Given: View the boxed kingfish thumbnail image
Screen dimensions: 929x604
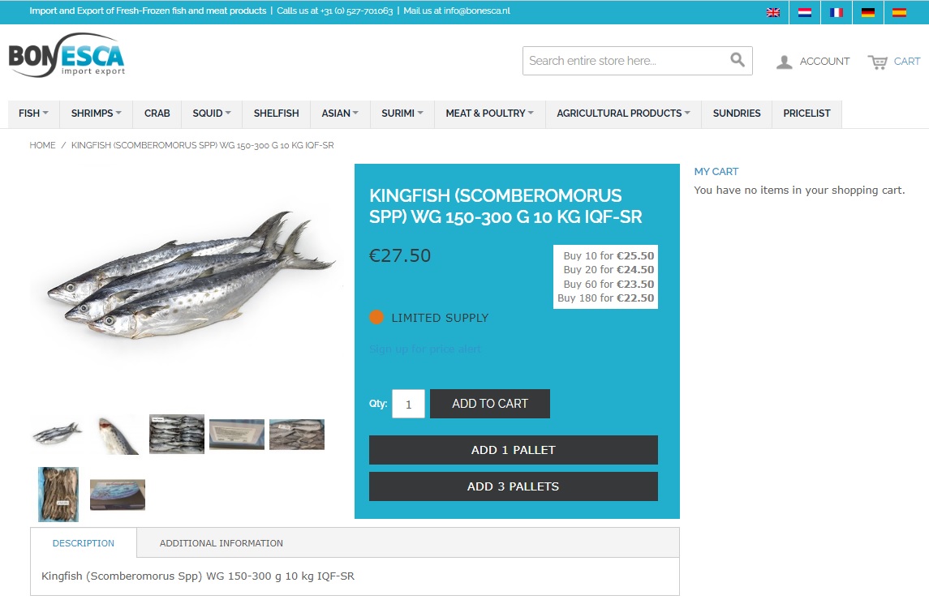Looking at the screenshot, I should point(118,495).
